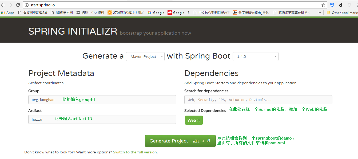Open the 270双灯闪解决 bookmark
358x159 pixels.
[x=126, y=13]
